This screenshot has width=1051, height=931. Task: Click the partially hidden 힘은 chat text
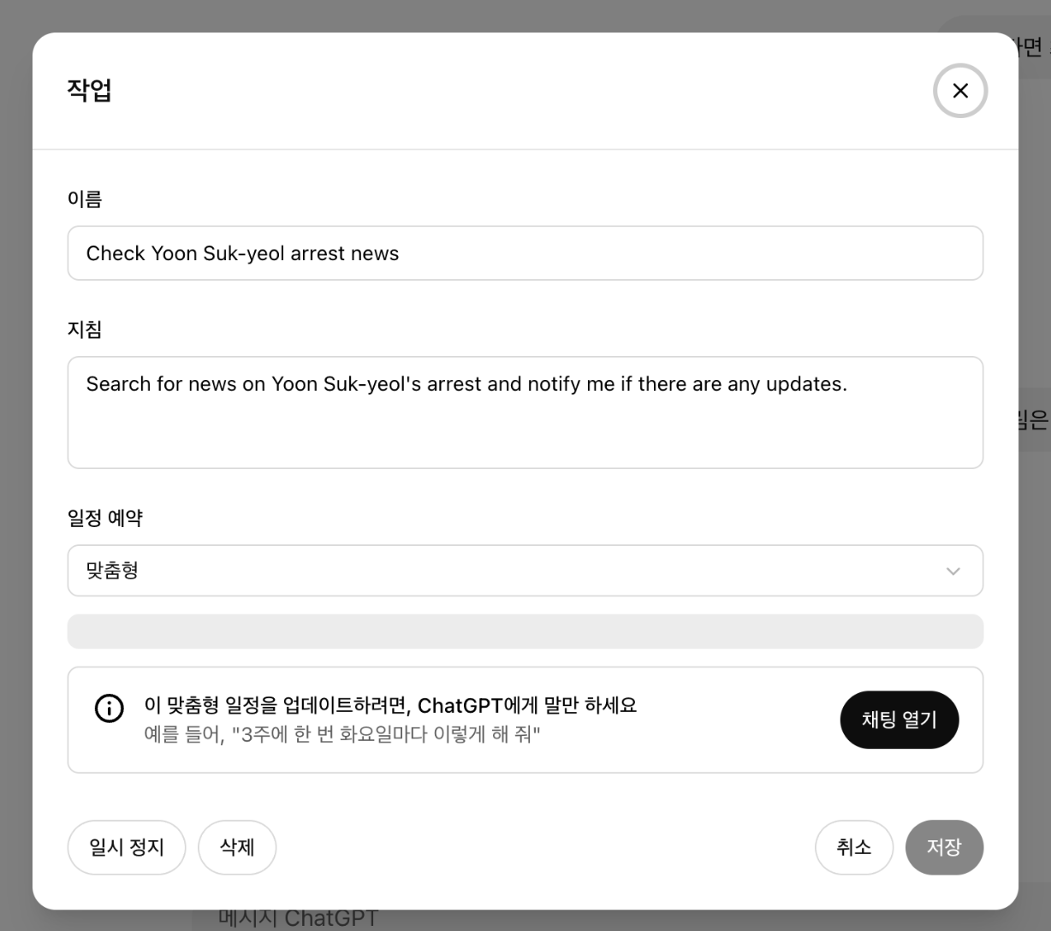tap(1034, 420)
